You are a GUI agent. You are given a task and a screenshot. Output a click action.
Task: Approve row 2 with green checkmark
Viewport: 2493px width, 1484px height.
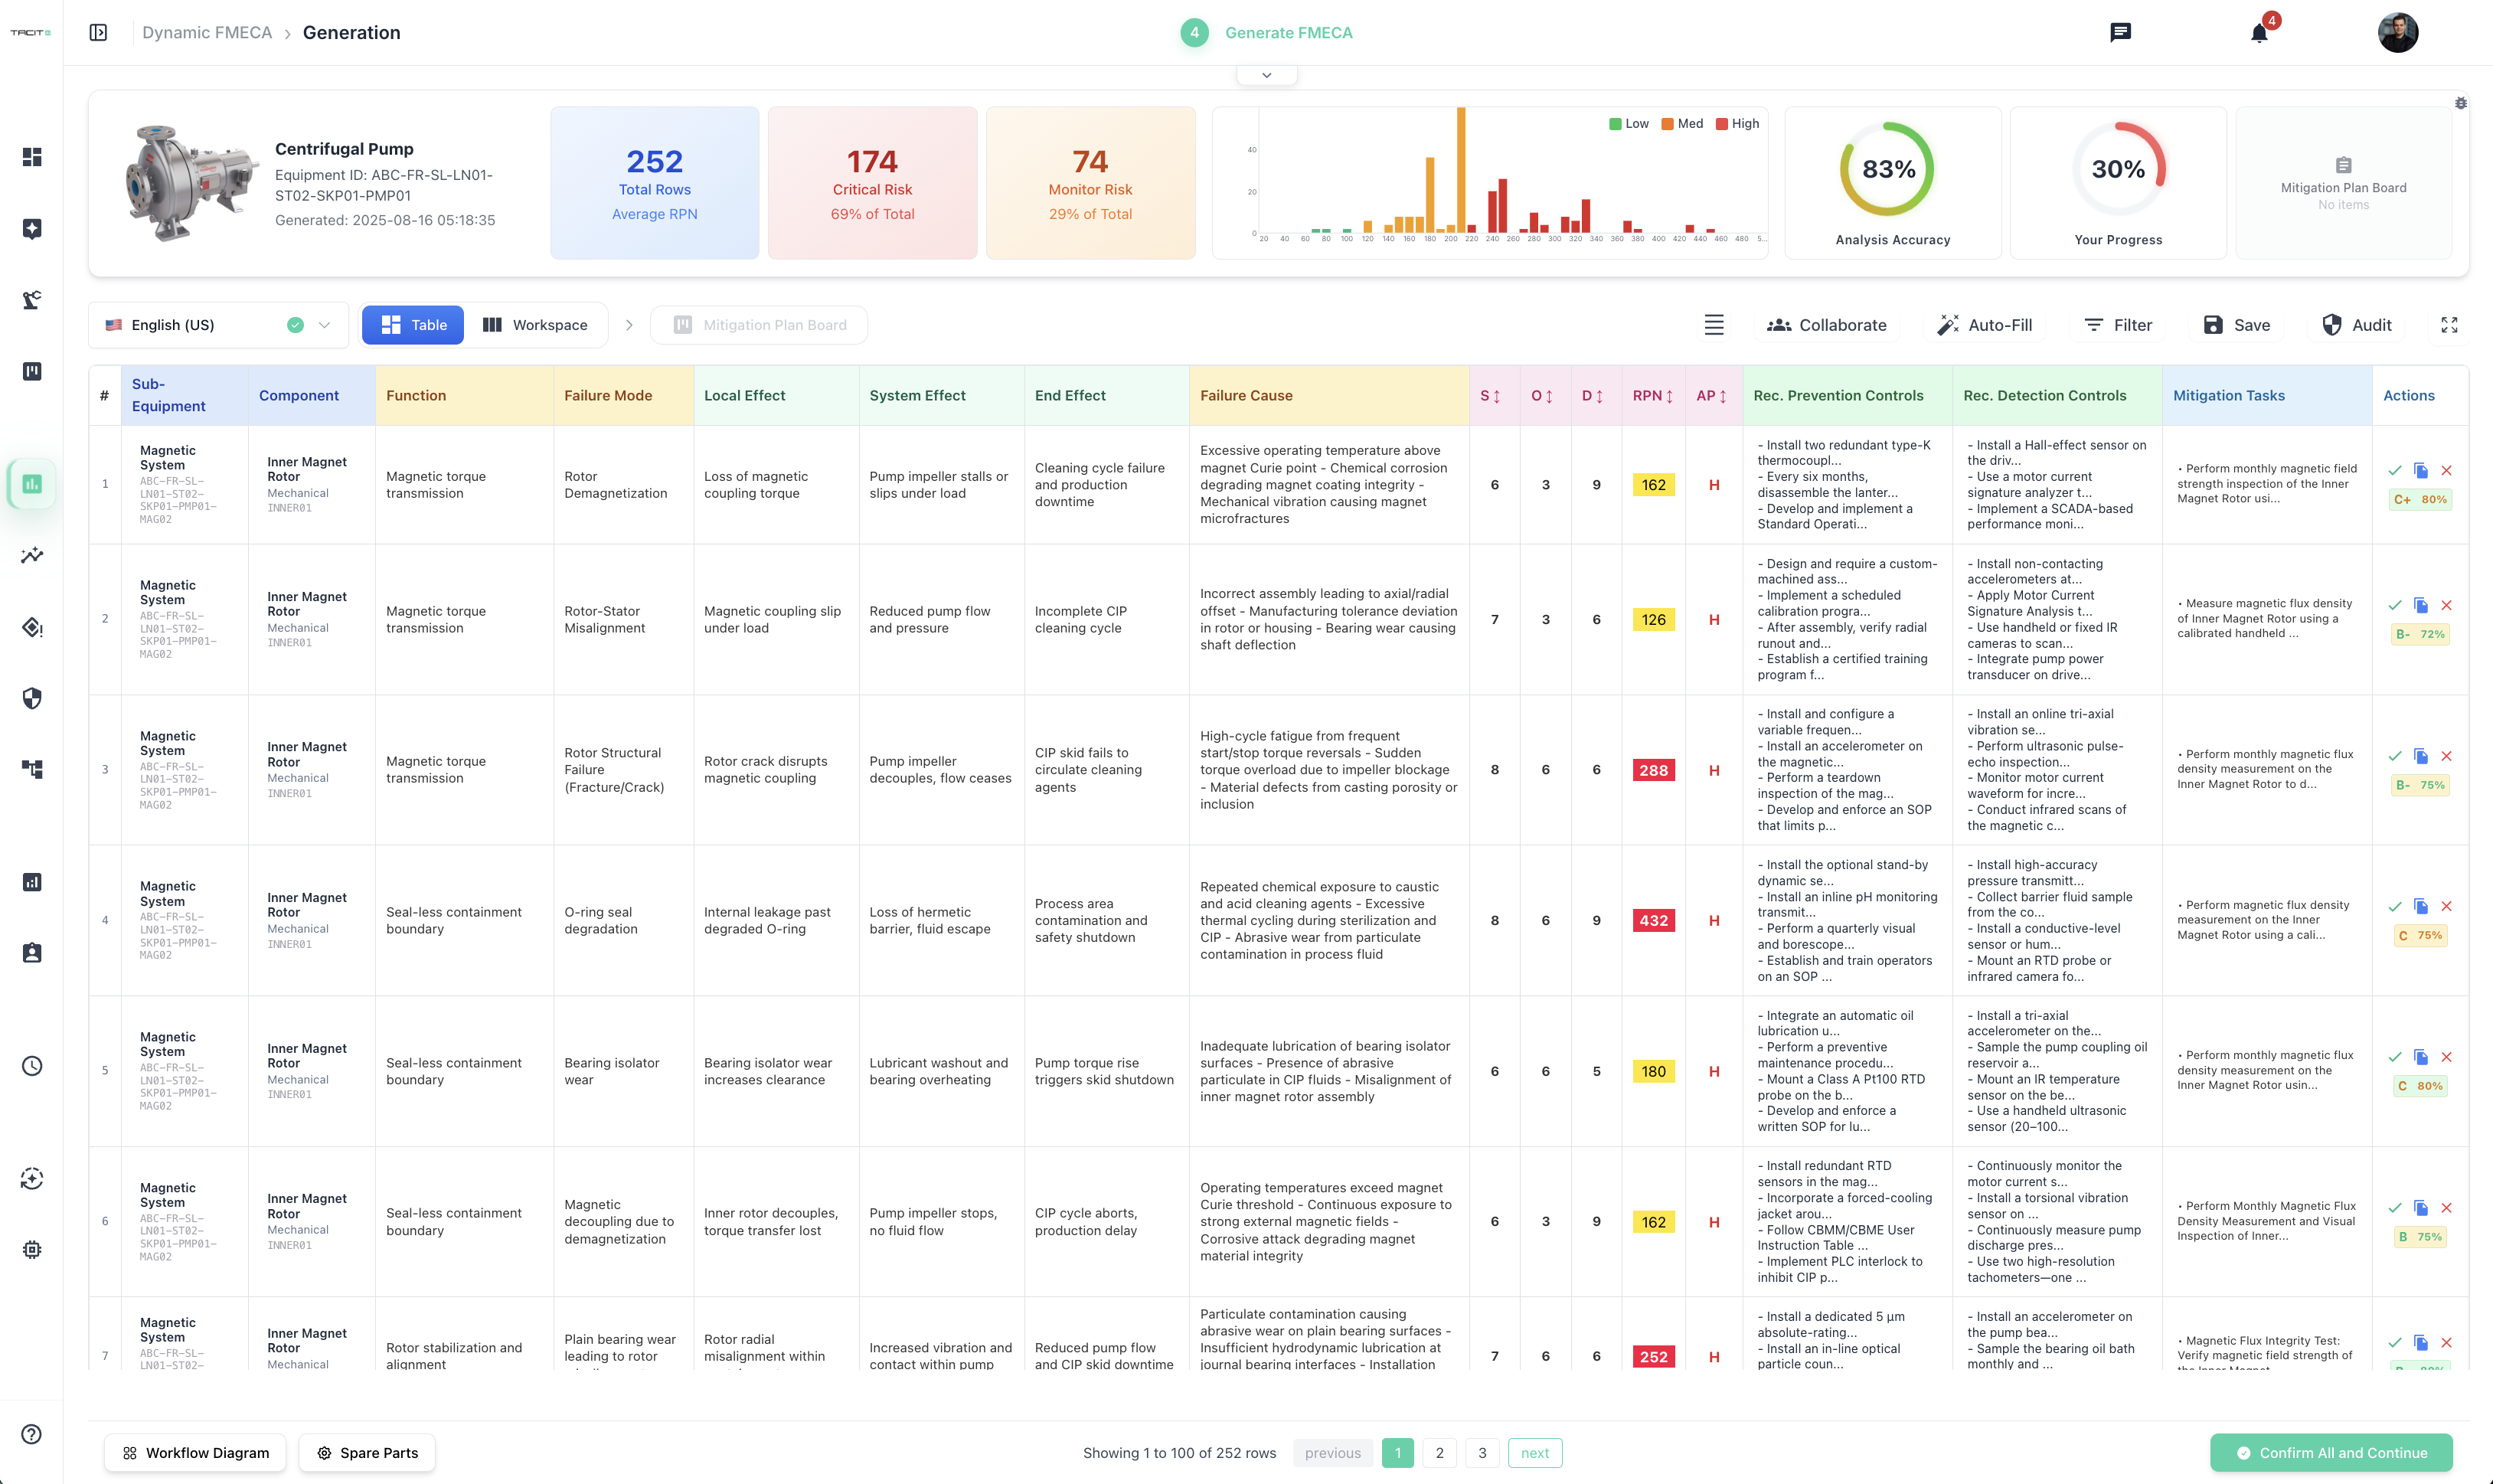tap(2394, 605)
